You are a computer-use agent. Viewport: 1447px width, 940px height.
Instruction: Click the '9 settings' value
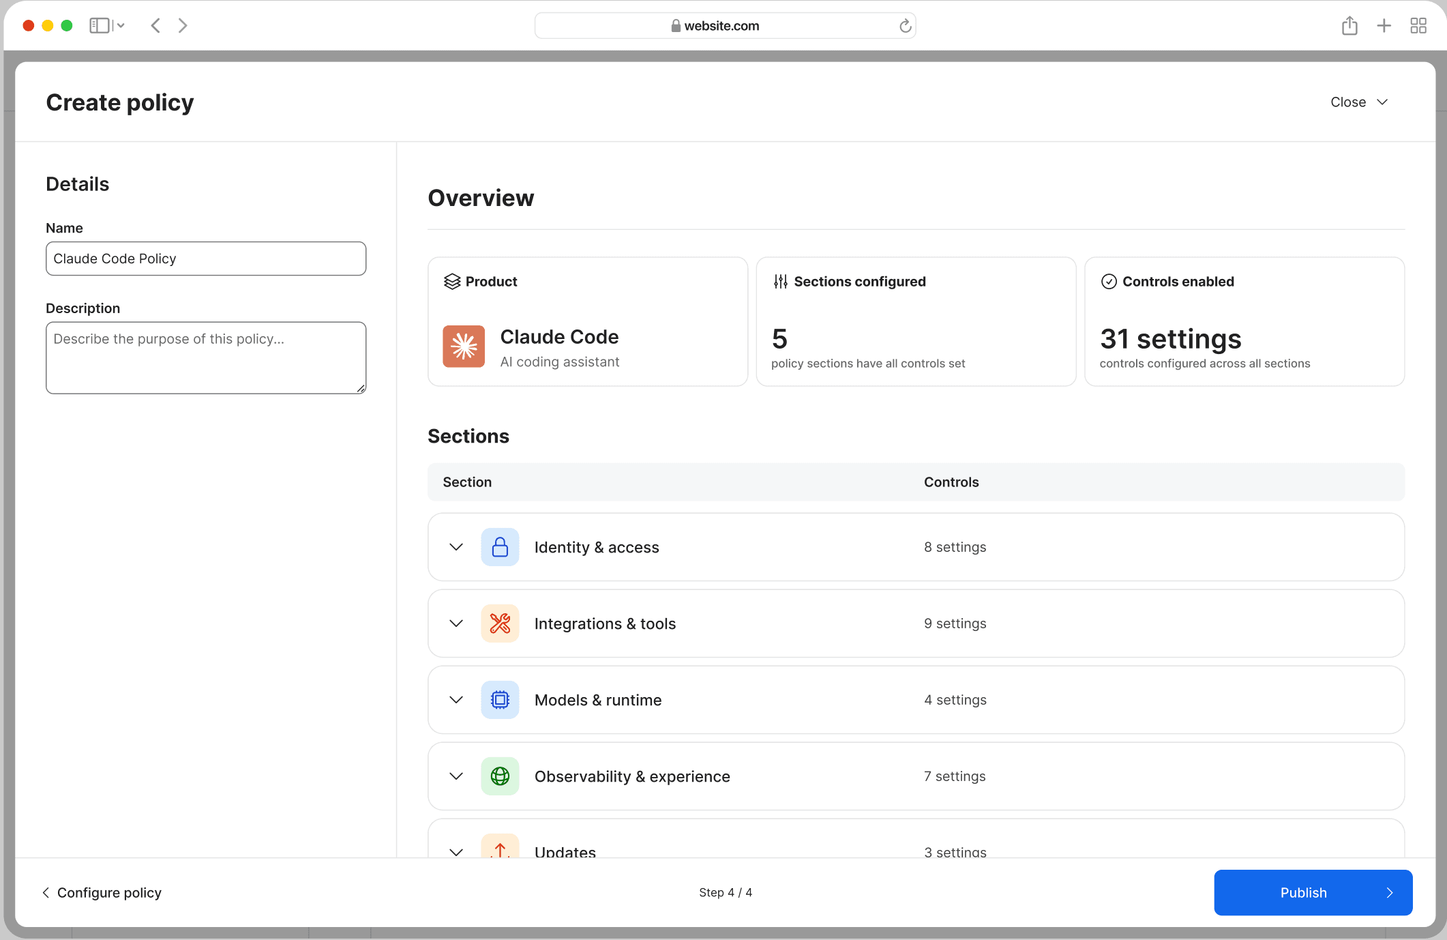[x=955, y=623]
